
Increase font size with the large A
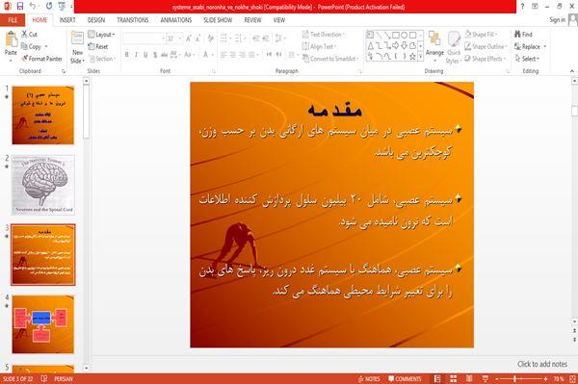click(x=189, y=38)
